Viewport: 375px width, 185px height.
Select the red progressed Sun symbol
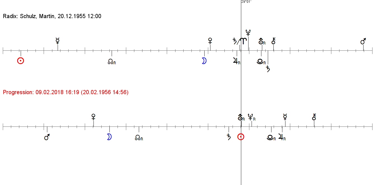tap(241, 137)
